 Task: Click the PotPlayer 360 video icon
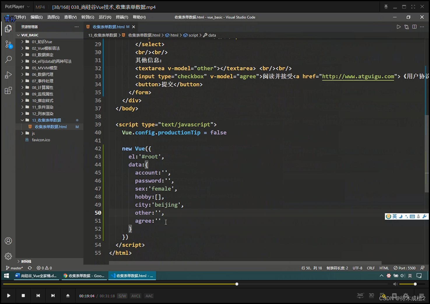pyautogui.click(x=360, y=295)
